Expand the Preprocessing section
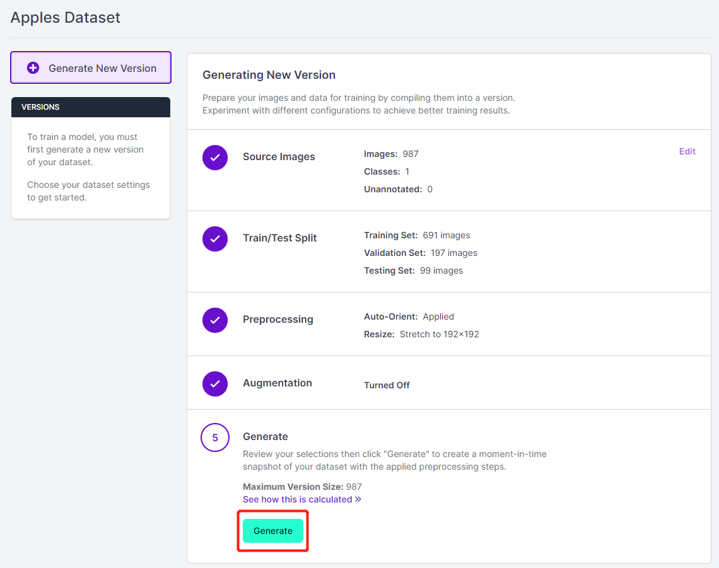 [x=278, y=320]
